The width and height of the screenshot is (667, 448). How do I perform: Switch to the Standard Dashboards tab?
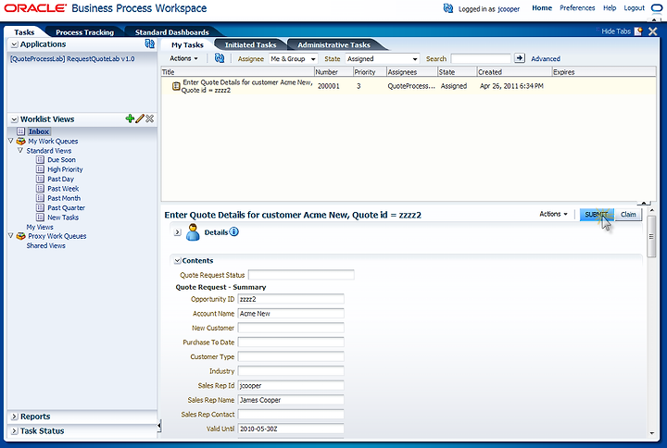tap(172, 31)
